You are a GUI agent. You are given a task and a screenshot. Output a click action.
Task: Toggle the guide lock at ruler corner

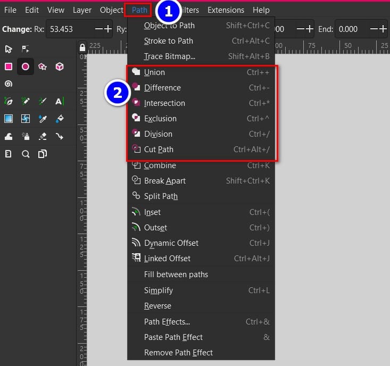(x=81, y=48)
